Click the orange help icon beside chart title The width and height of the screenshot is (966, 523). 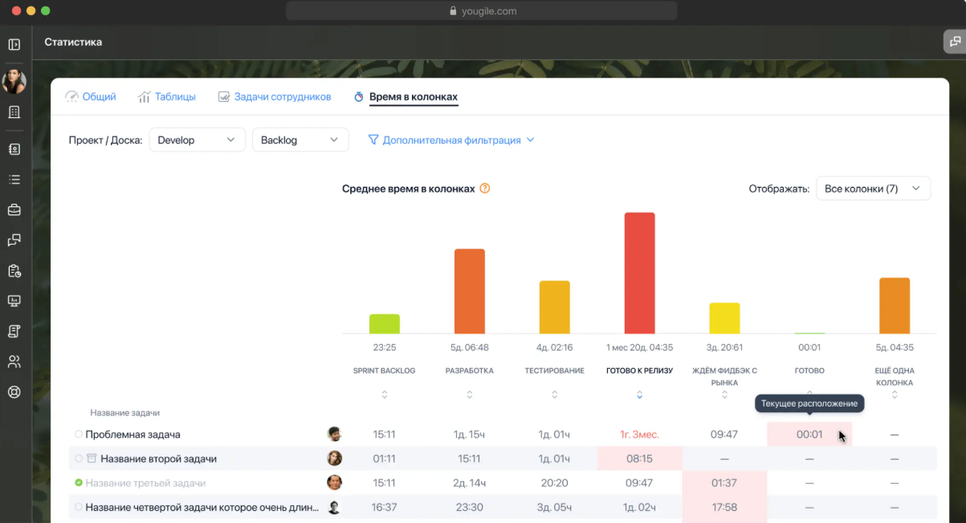(x=484, y=189)
